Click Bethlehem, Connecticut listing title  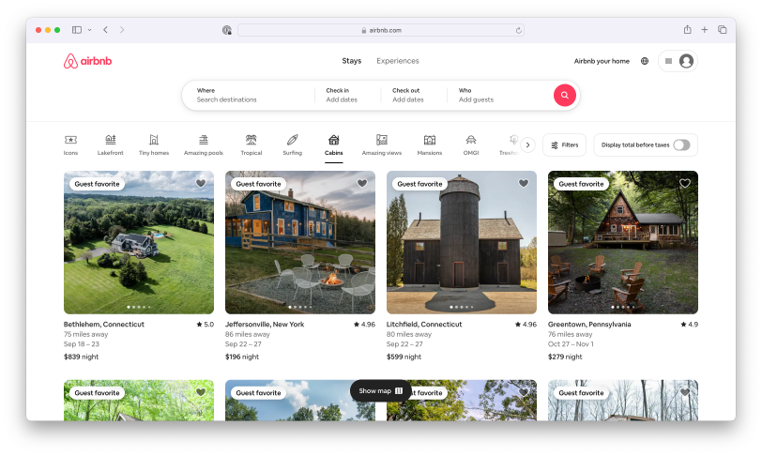tap(104, 324)
